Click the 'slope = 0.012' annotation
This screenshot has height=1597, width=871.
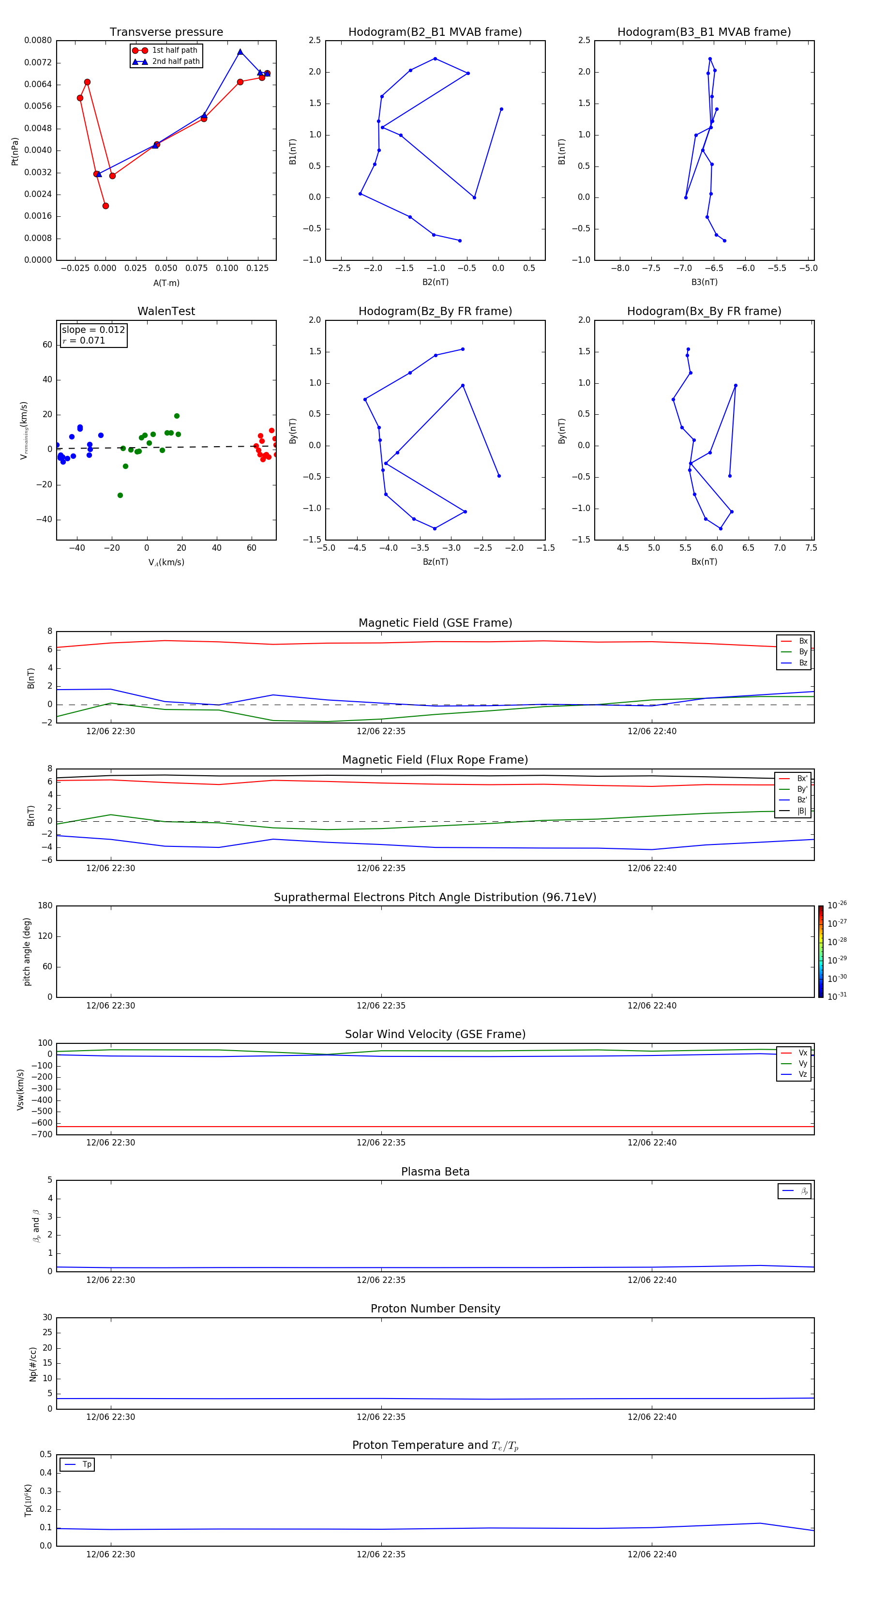coord(93,330)
